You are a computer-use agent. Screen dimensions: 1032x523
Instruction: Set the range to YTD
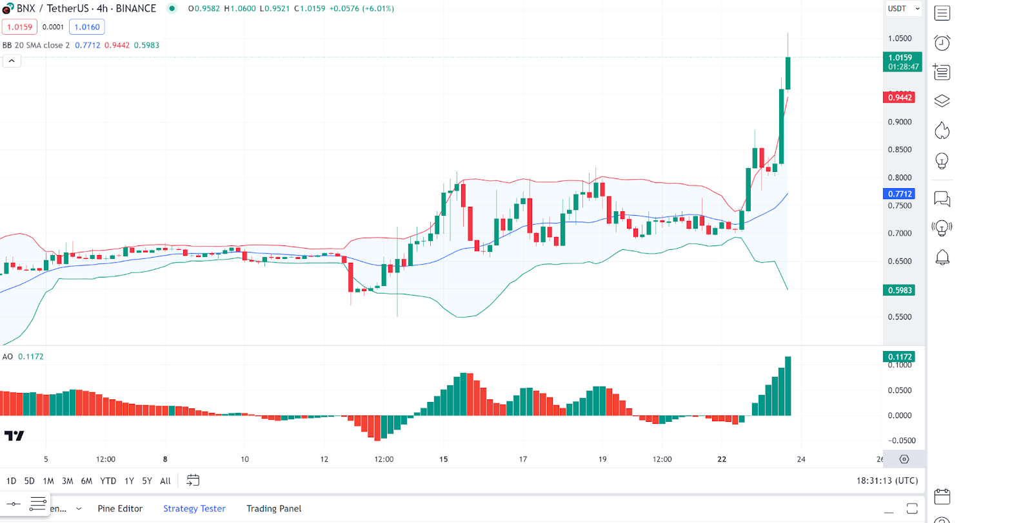(108, 481)
